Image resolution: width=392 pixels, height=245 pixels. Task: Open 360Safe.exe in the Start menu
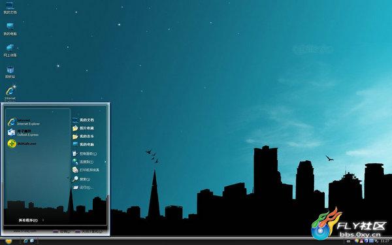click(22, 144)
